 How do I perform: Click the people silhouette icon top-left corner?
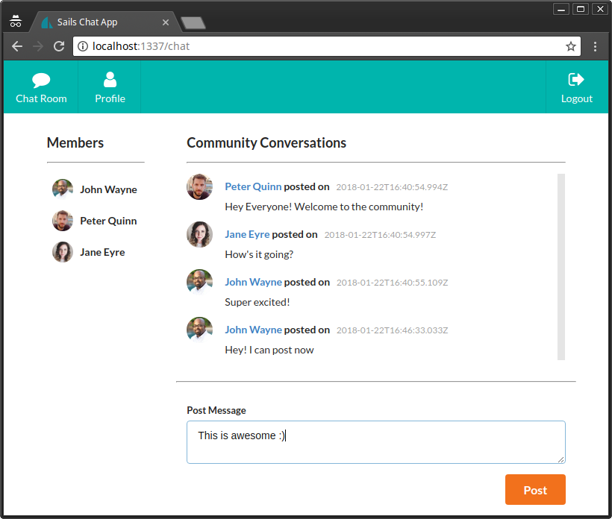[x=15, y=21]
